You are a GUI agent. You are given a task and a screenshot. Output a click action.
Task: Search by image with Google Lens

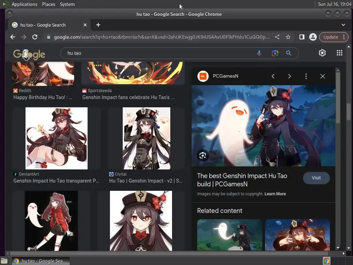(x=275, y=53)
